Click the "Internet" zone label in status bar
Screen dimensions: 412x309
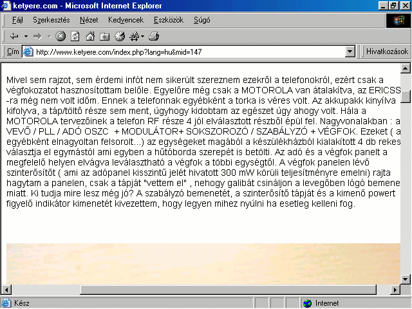(327, 303)
